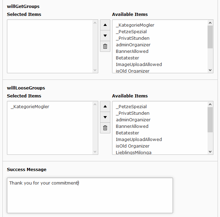The image size is (220, 217).
Task: Click move-up arrow in willGetGroups section
Action: click(105, 25)
